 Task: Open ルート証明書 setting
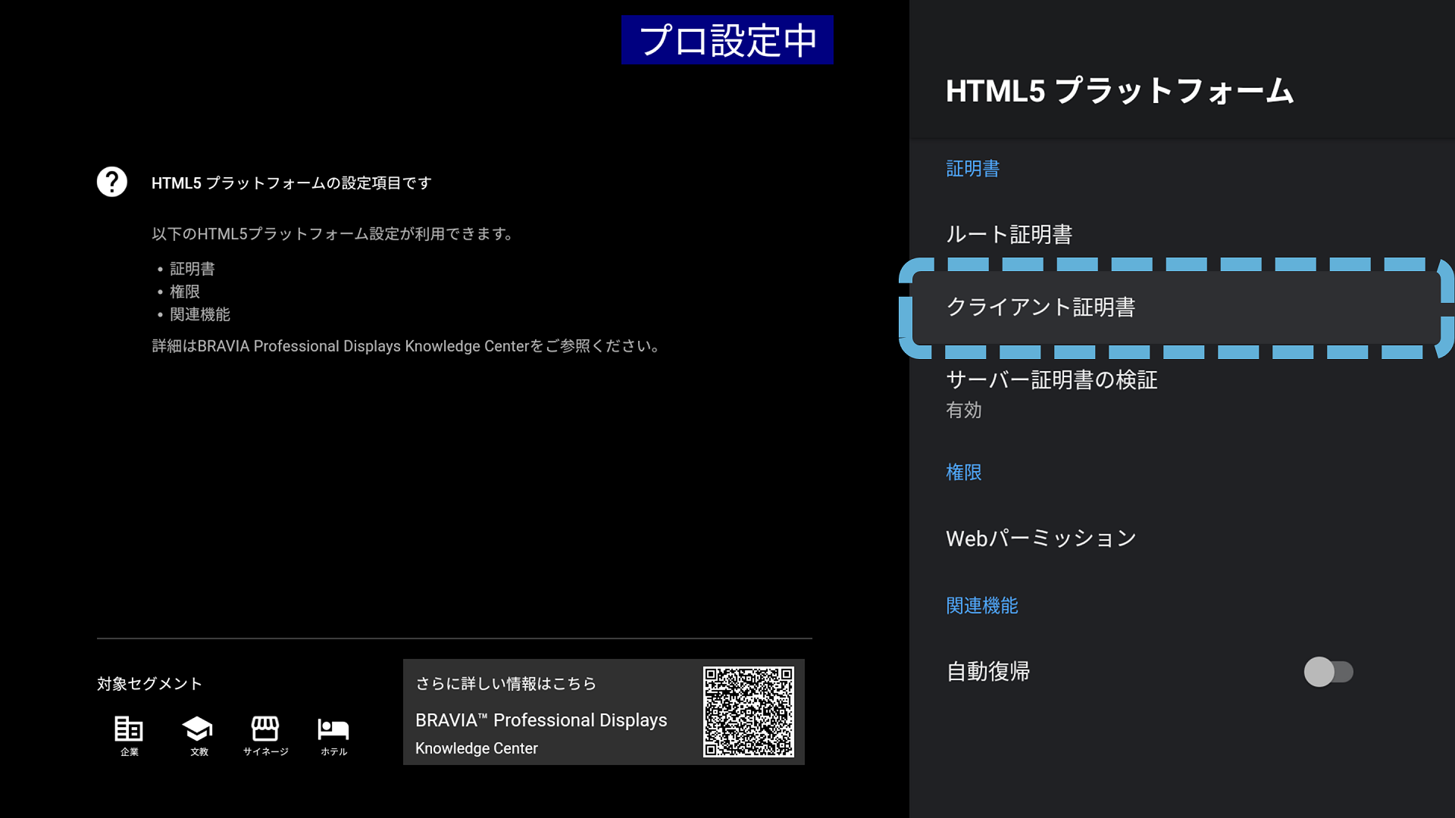[1009, 234]
